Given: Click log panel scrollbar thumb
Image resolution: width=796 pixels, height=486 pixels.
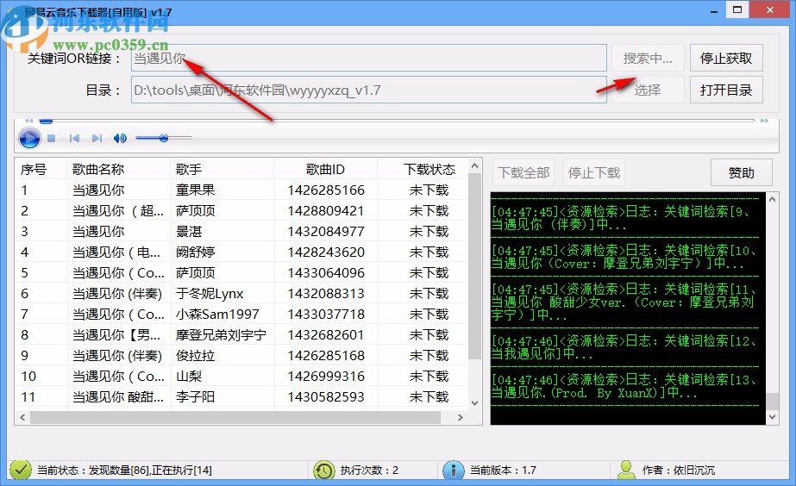Looking at the screenshot, I should click(x=772, y=402).
